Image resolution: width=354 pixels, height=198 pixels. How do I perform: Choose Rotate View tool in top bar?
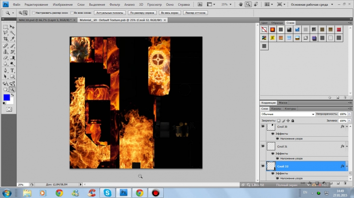point(256,4)
